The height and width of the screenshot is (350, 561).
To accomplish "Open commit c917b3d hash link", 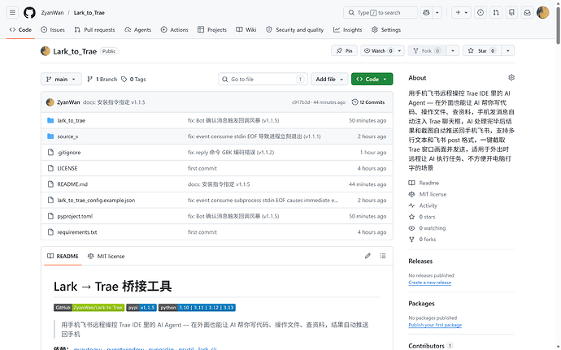I will point(301,102).
